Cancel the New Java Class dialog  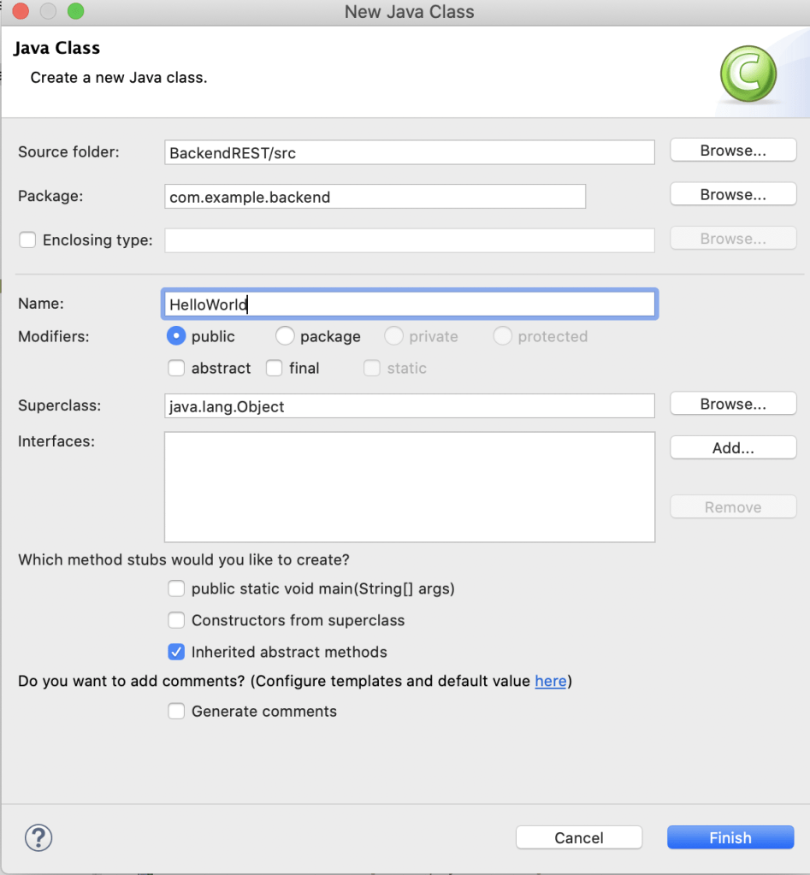578,838
